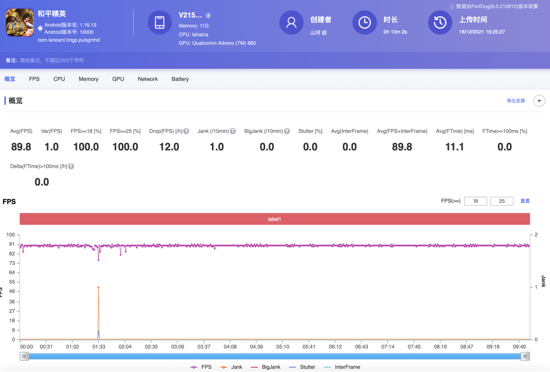This screenshot has width=550, height=372.
Task: Click help icon beside Jank (/10min)
Action: coord(233,131)
